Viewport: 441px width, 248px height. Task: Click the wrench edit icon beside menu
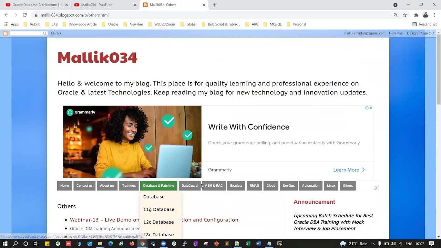point(377,188)
